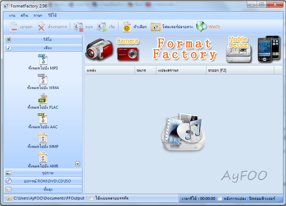Toggle shutdown computer after conversion checkbox
This screenshot has width=286, height=206.
pyautogui.click(x=220, y=199)
